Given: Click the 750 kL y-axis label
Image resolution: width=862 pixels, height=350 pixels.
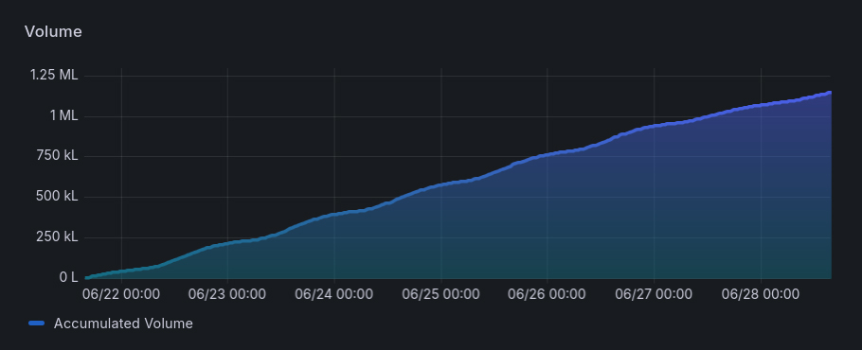Looking at the screenshot, I should tap(57, 156).
